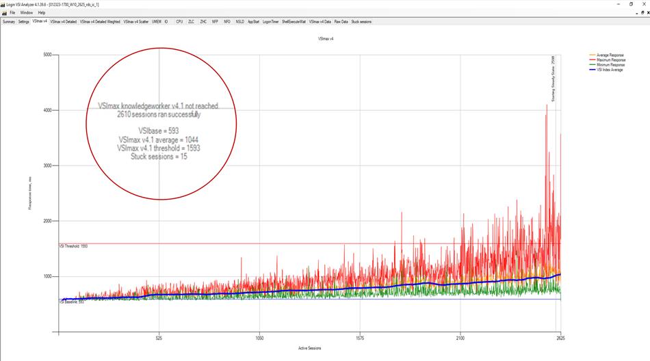Open the Stuck sessions tab
650x361 pixels.
(x=361, y=22)
